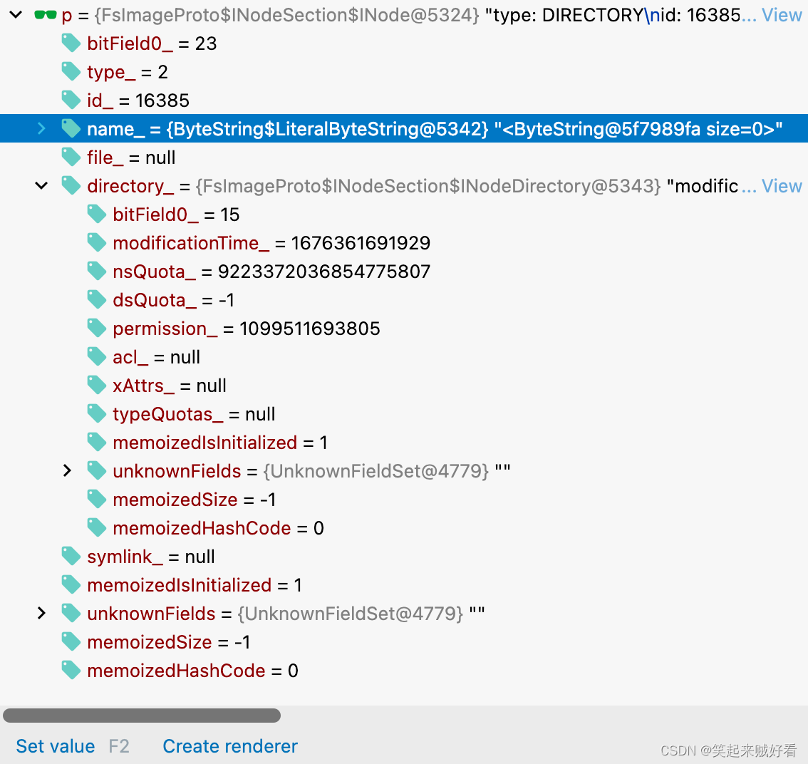Click the Set value action
Image resolution: width=808 pixels, height=764 pixels.
point(55,746)
